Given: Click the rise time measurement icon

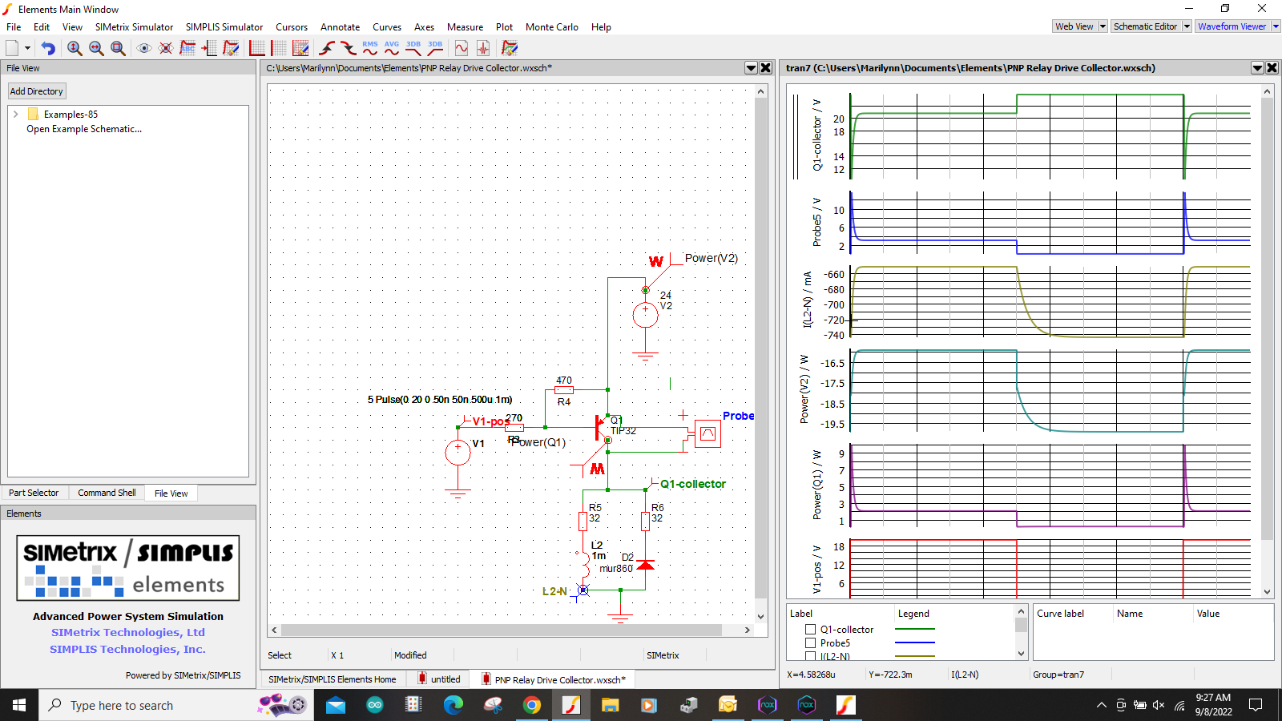Looking at the screenshot, I should (x=327, y=48).
